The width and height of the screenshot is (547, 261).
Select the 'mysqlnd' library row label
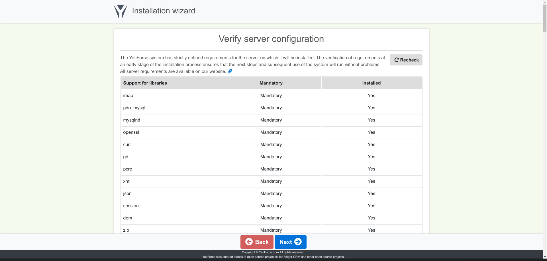[x=132, y=120]
